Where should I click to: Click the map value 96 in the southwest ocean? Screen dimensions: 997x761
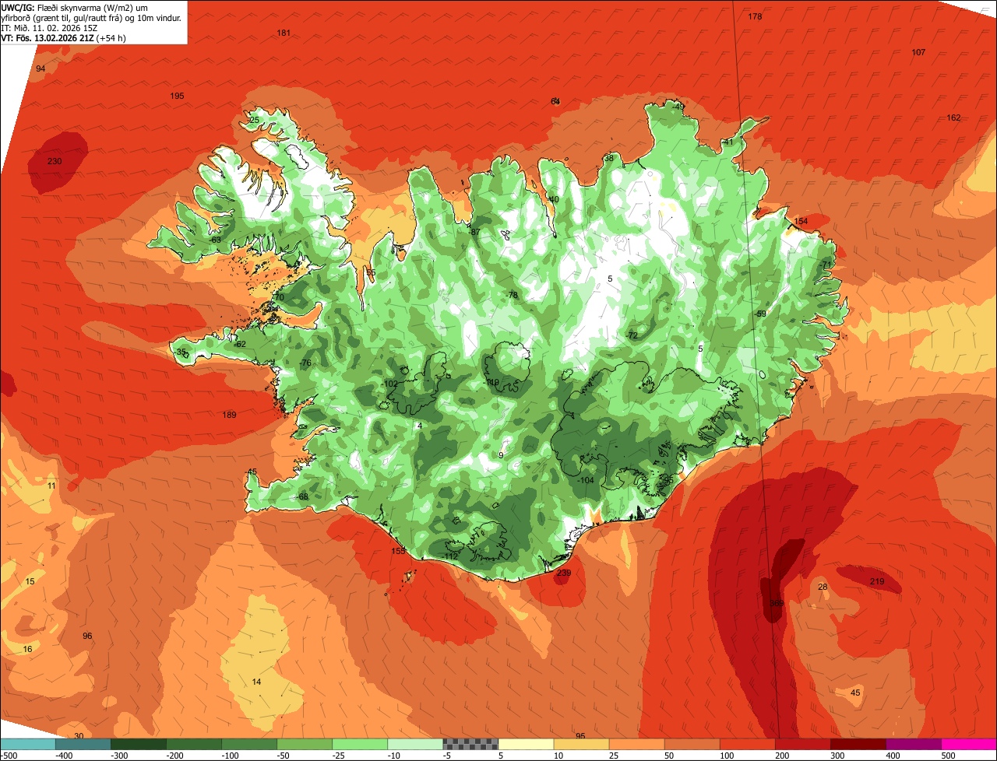click(x=87, y=636)
